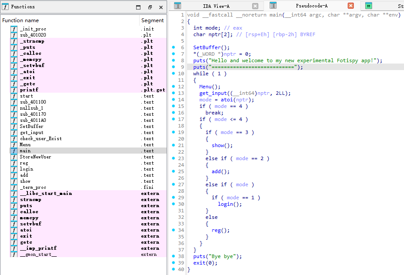This screenshot has width=404, height=275.
Task: Open the rightmost partially visible tab
Action: (384, 6)
